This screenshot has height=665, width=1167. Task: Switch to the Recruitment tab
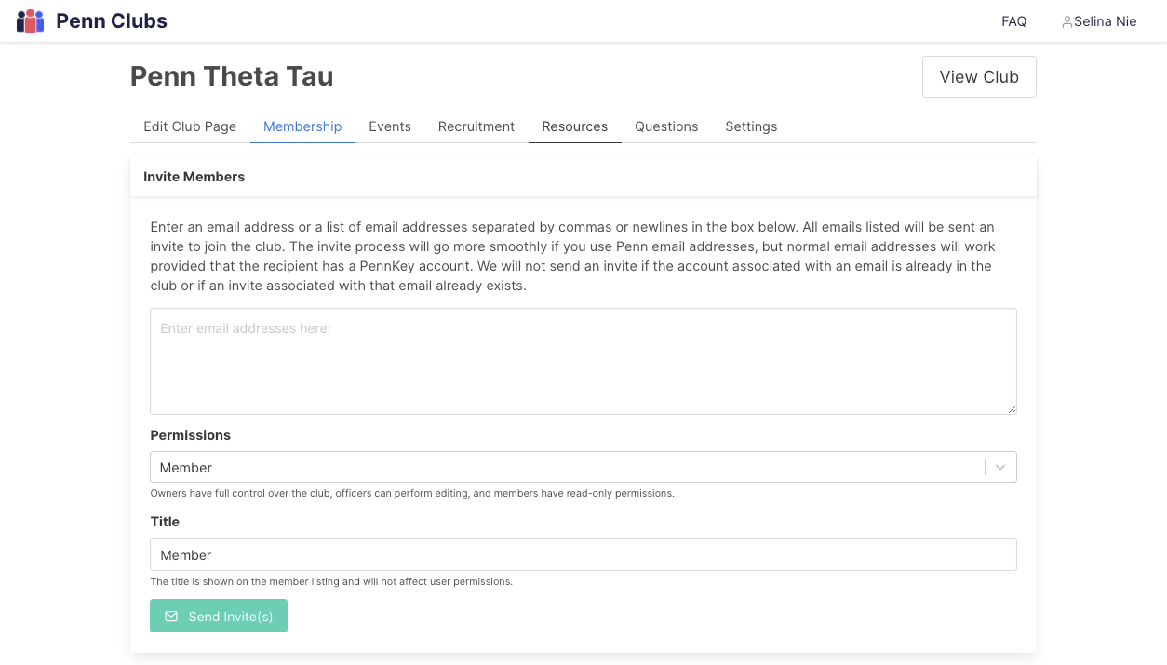476,126
